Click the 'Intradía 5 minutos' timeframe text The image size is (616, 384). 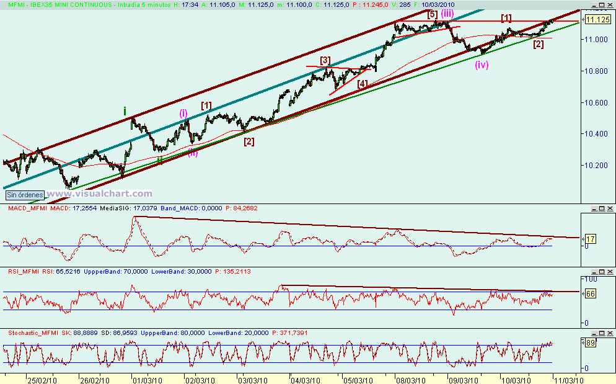point(144,5)
